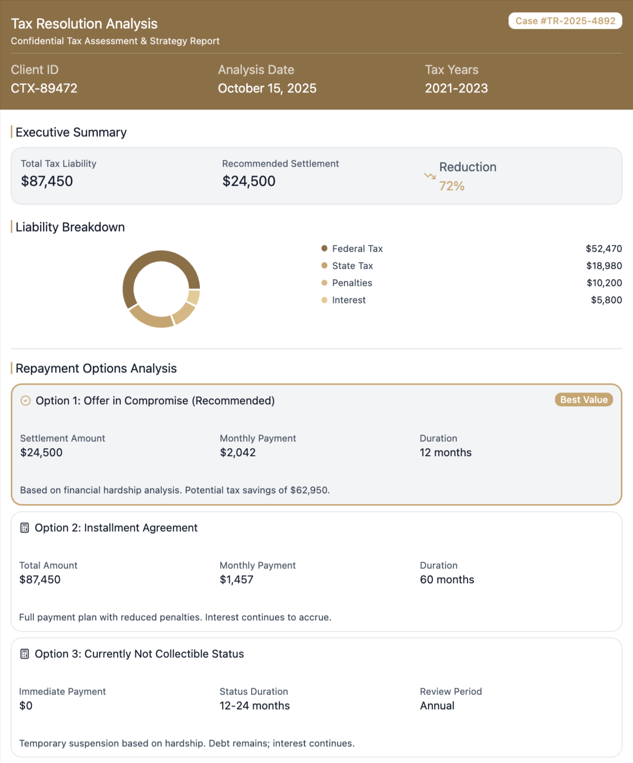
Task: Click the Total Tax Liability amount $87,450
Action: [x=46, y=181]
